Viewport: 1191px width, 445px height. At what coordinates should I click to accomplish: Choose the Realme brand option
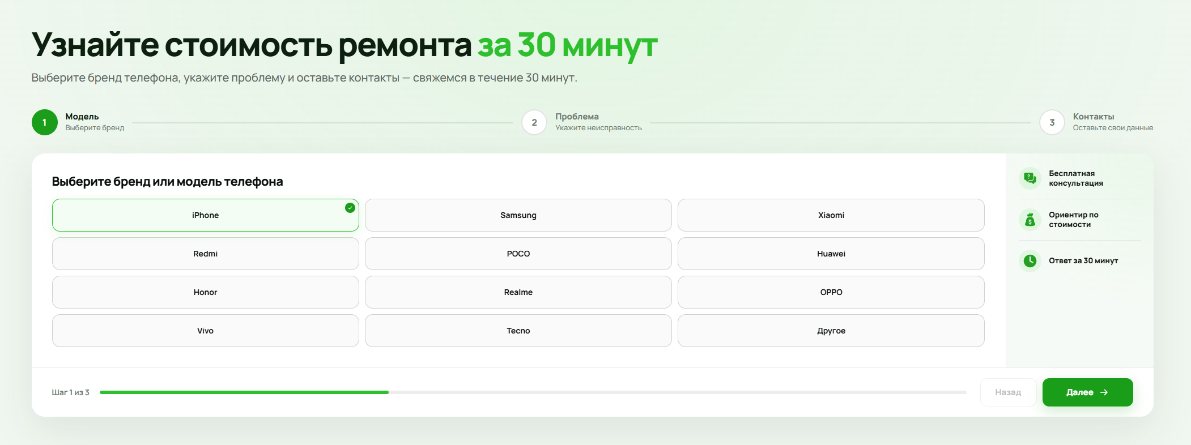tap(518, 292)
